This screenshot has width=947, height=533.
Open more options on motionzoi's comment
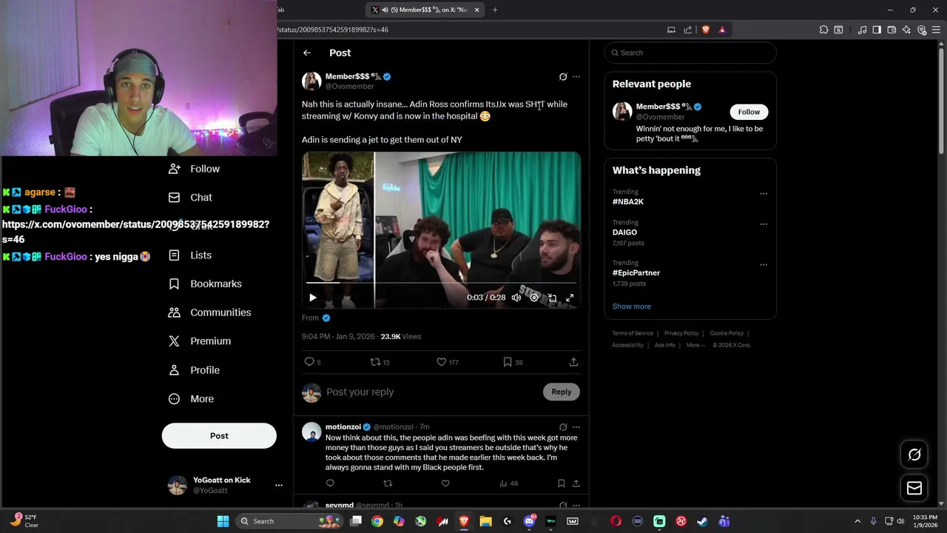576,427
